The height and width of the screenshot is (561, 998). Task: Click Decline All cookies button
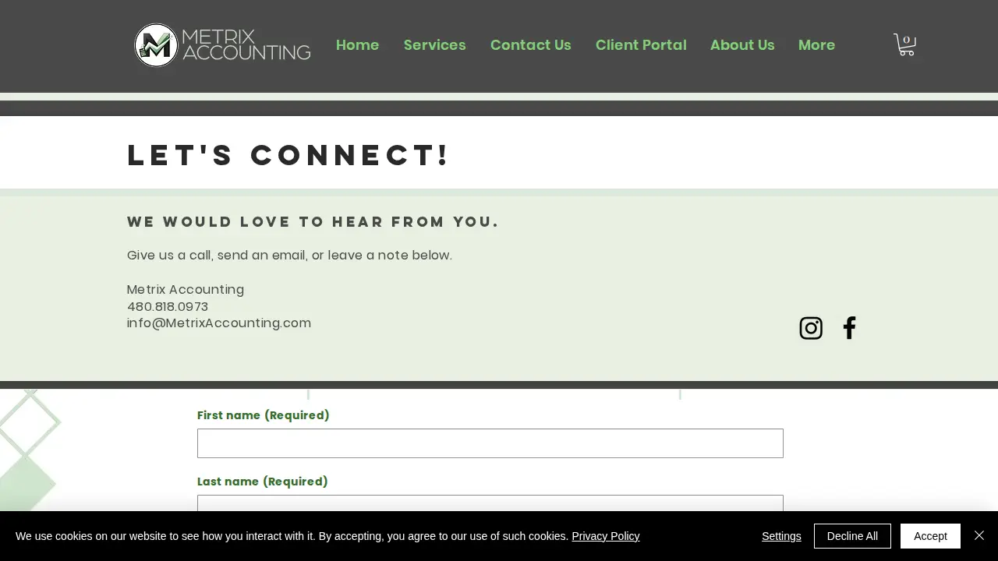[x=852, y=536]
